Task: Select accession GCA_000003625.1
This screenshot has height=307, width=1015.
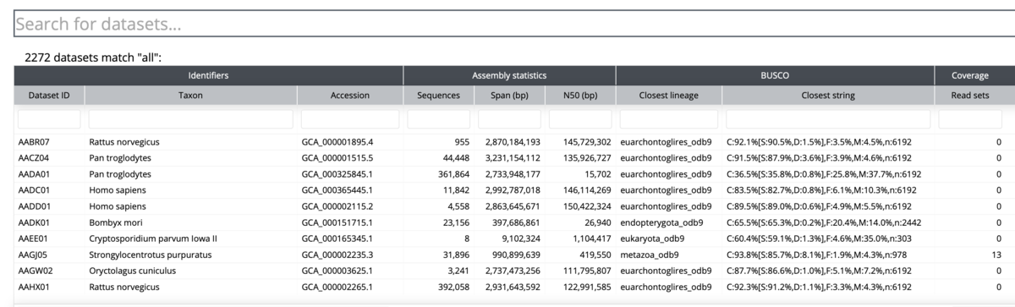Action: (337, 271)
